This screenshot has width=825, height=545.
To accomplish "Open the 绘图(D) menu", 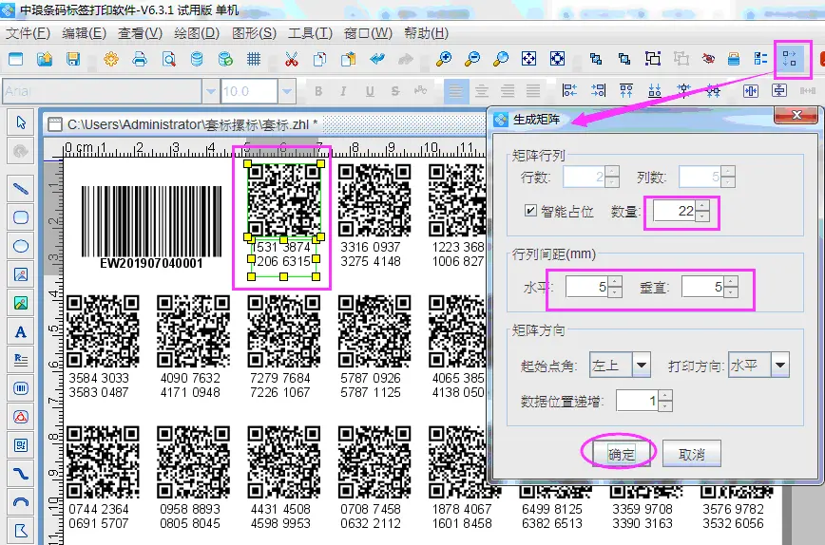I will [x=198, y=33].
